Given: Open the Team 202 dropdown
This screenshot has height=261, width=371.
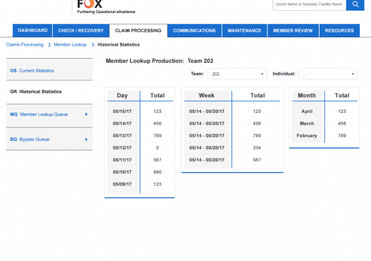Looking at the screenshot, I should 237,74.
